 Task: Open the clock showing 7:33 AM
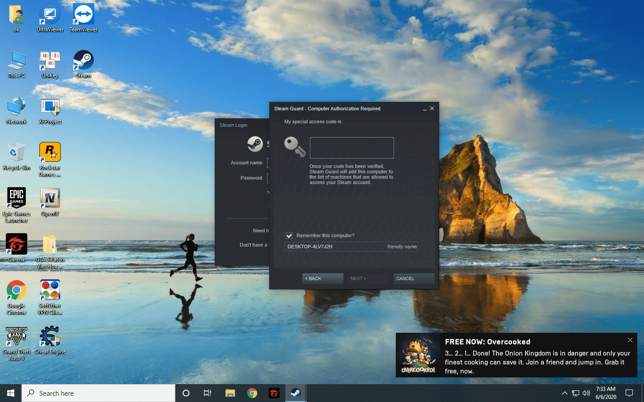(x=606, y=393)
